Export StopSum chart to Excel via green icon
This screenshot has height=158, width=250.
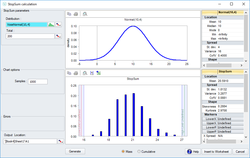(98, 73)
